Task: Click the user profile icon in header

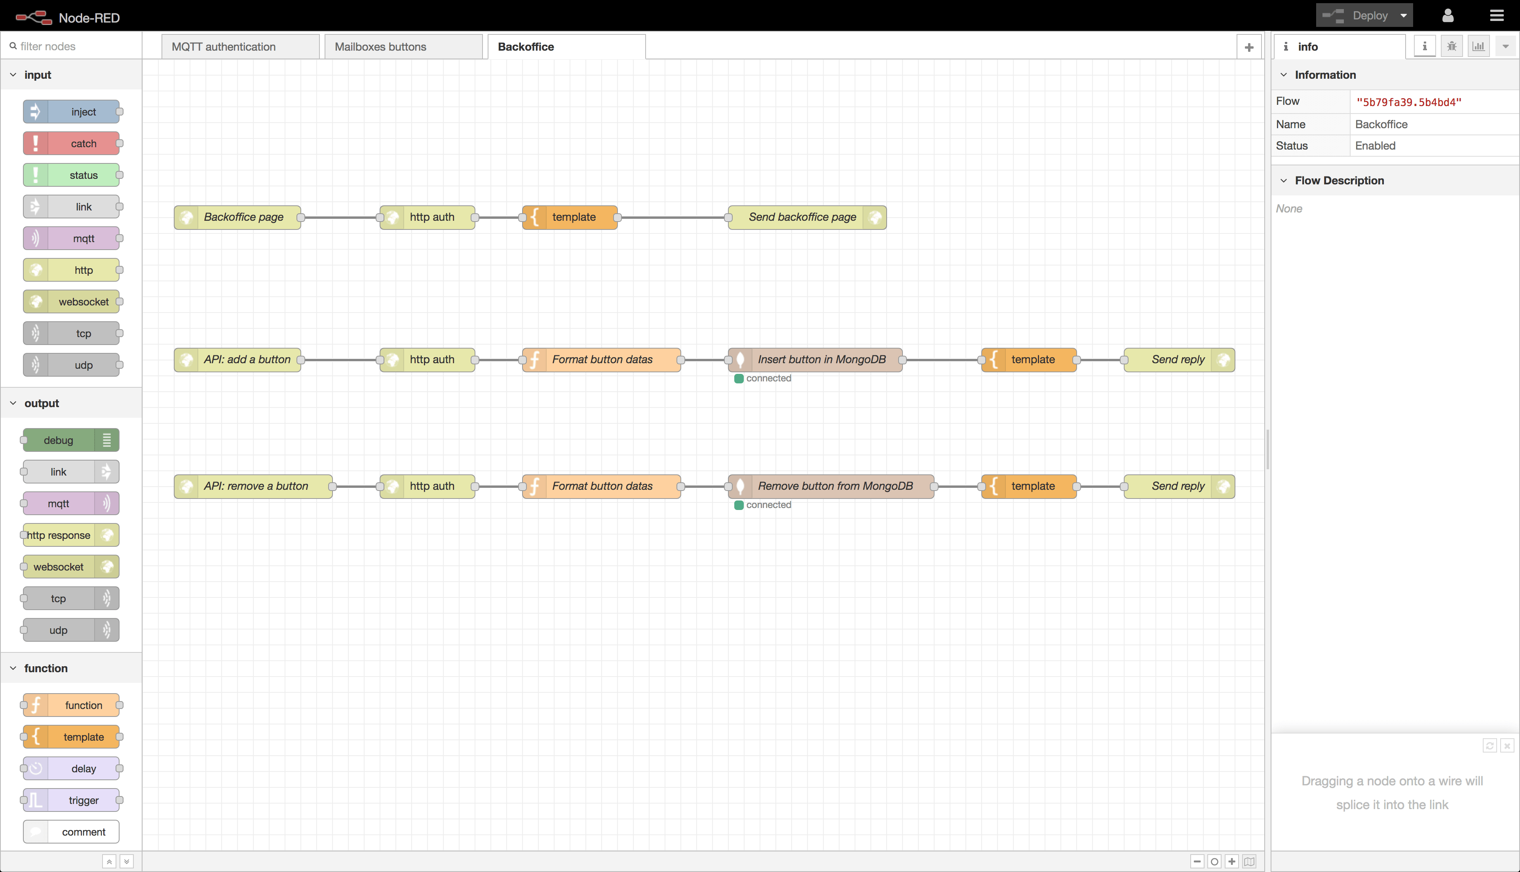Action: click(x=1448, y=15)
